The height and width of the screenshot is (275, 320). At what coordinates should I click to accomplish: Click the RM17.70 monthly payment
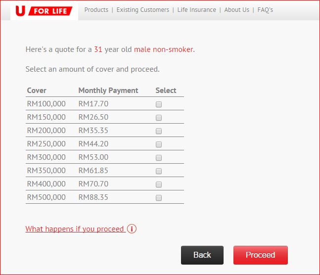point(93,104)
